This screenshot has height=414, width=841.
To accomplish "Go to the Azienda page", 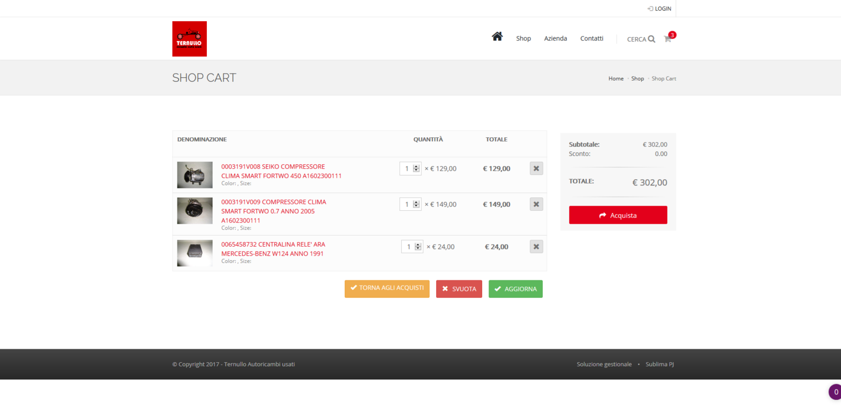I will 555,39.
